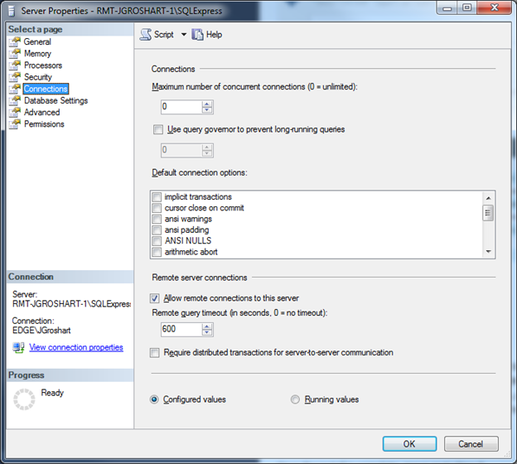The image size is (517, 464).
Task: Check ansi padding option
Action: [157, 230]
